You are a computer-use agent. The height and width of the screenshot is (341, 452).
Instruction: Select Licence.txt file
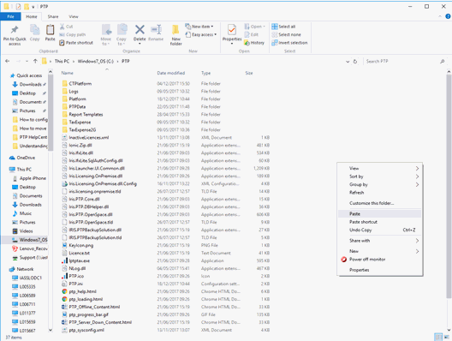(80, 253)
